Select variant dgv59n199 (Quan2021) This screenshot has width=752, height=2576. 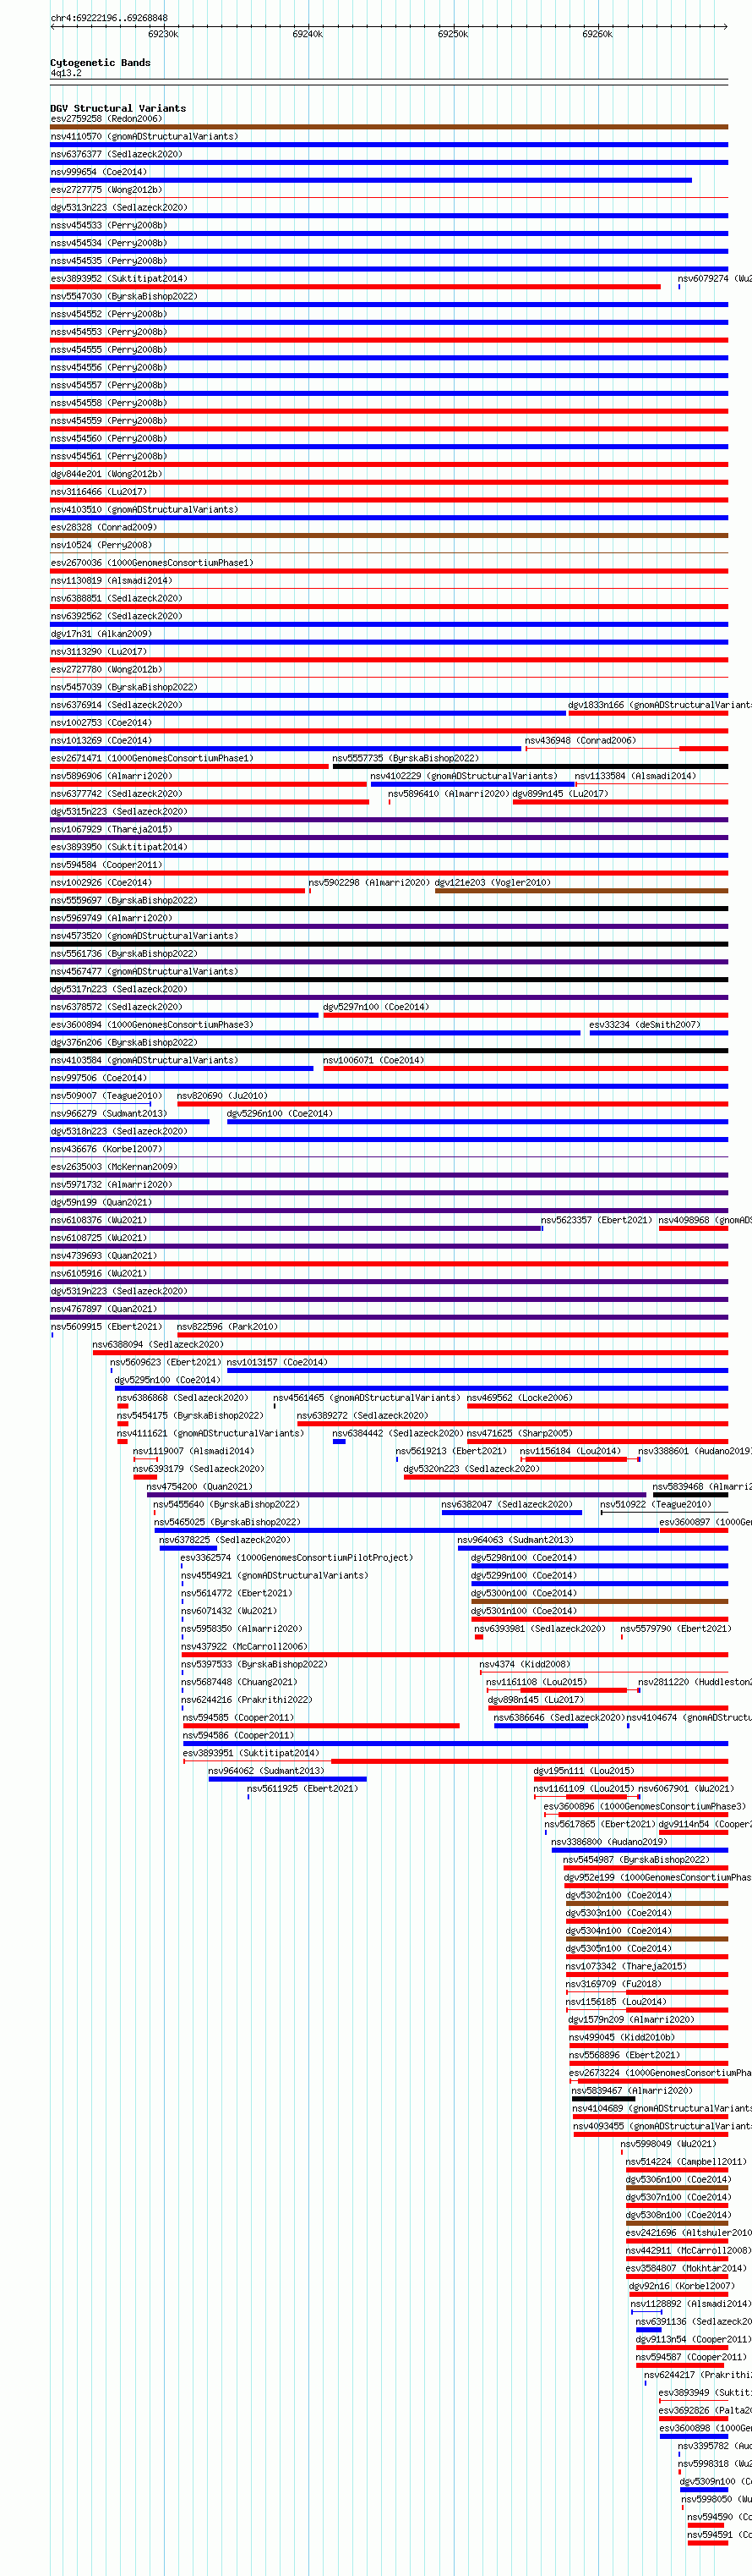101,1203
